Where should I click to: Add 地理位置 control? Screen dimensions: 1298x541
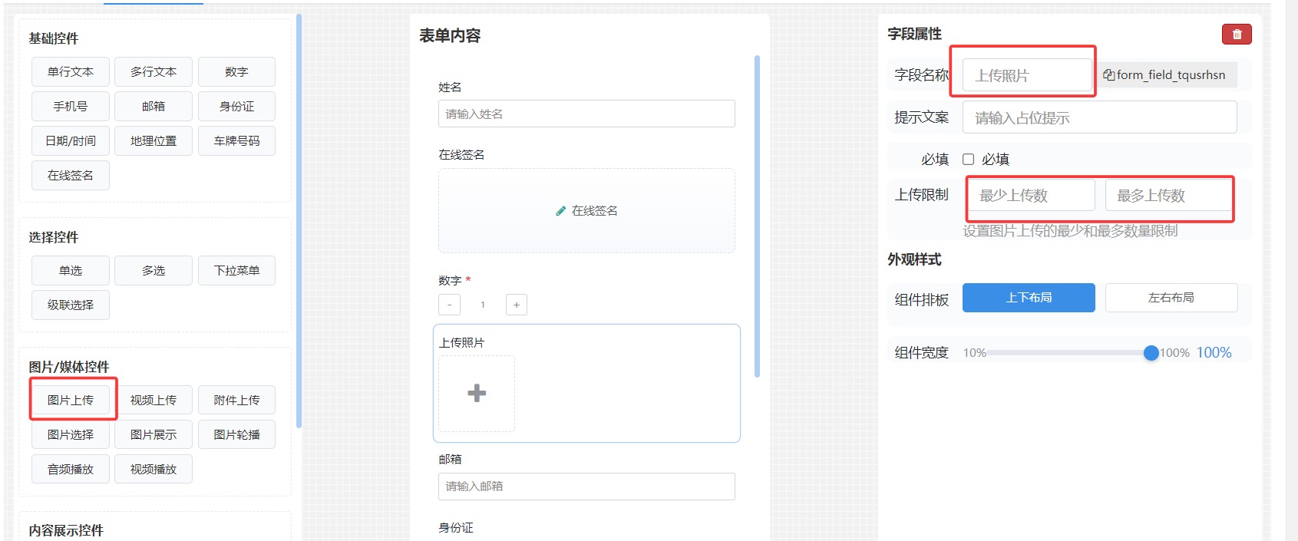click(x=154, y=140)
